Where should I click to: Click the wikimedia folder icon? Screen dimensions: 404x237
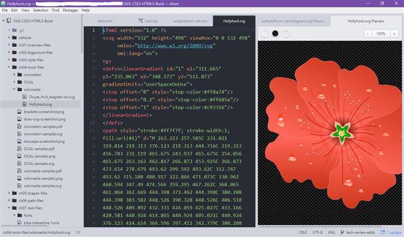pos(19,89)
